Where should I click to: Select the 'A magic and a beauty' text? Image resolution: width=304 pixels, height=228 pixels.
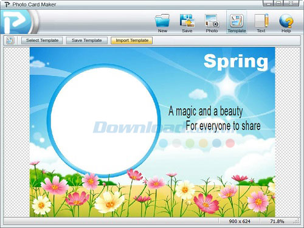[206, 111]
